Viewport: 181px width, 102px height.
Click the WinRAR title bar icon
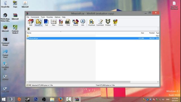pos(27,13)
